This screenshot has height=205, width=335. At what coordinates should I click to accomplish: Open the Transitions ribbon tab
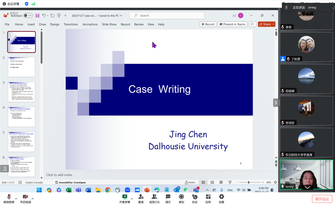pyautogui.click(x=71, y=24)
